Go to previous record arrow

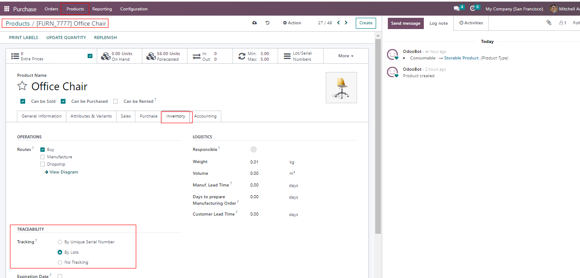[x=338, y=23]
